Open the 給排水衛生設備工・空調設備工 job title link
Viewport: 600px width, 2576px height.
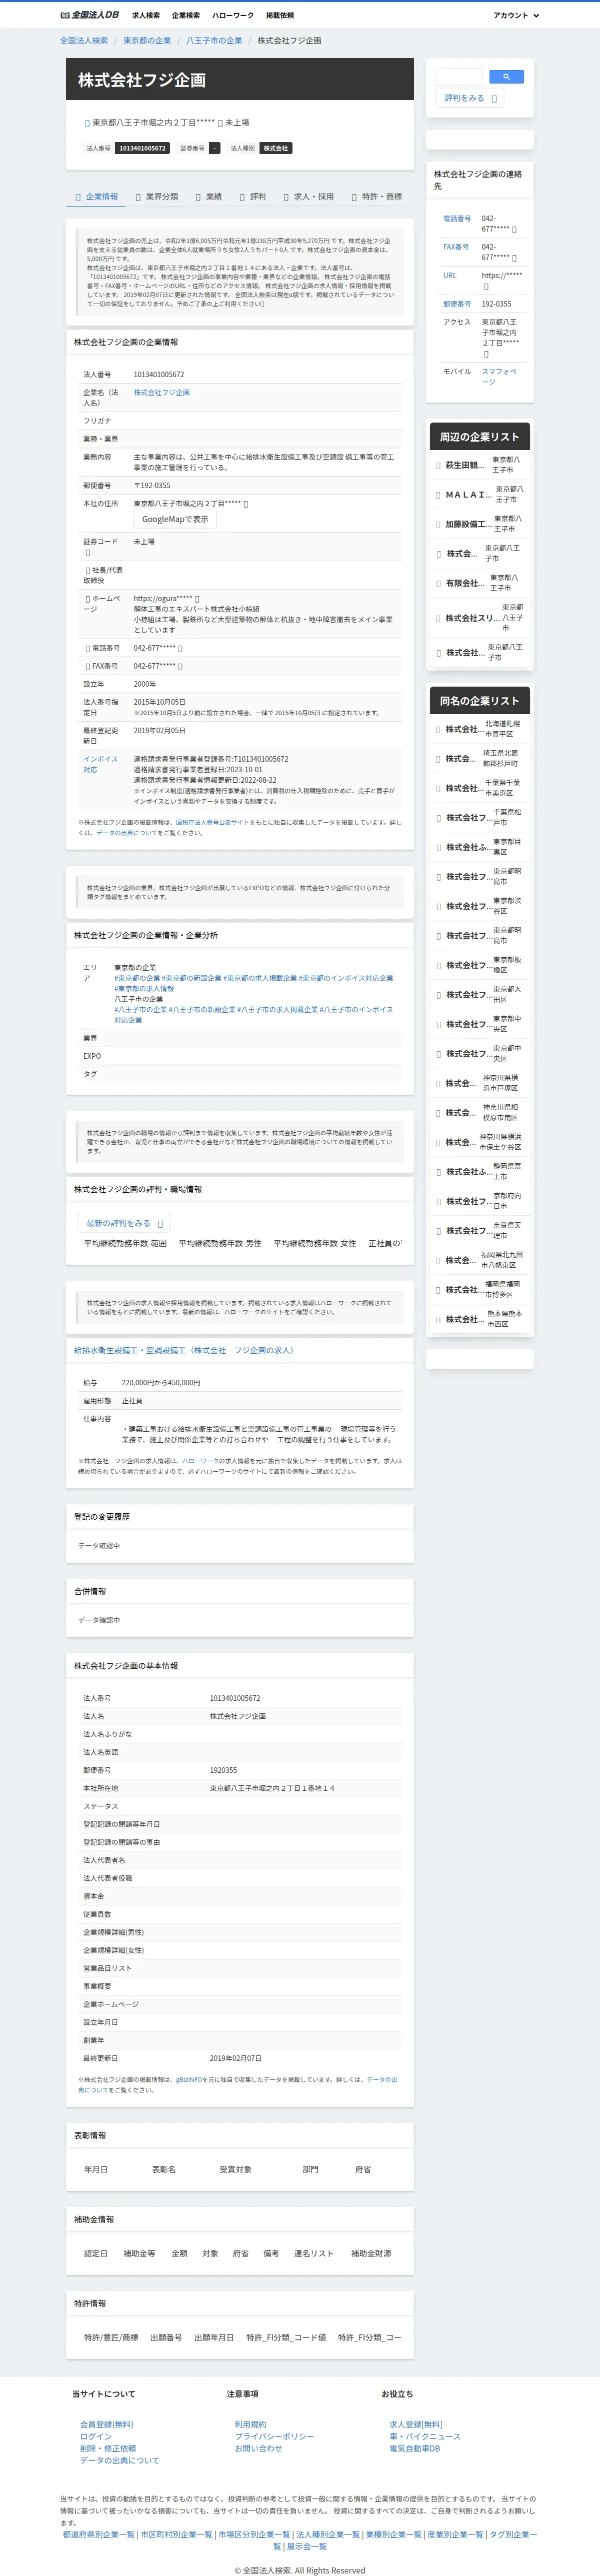pyautogui.click(x=184, y=1350)
